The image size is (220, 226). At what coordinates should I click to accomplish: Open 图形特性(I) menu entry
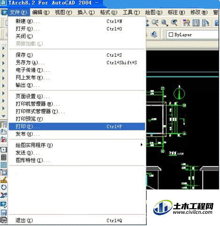coord(77,160)
